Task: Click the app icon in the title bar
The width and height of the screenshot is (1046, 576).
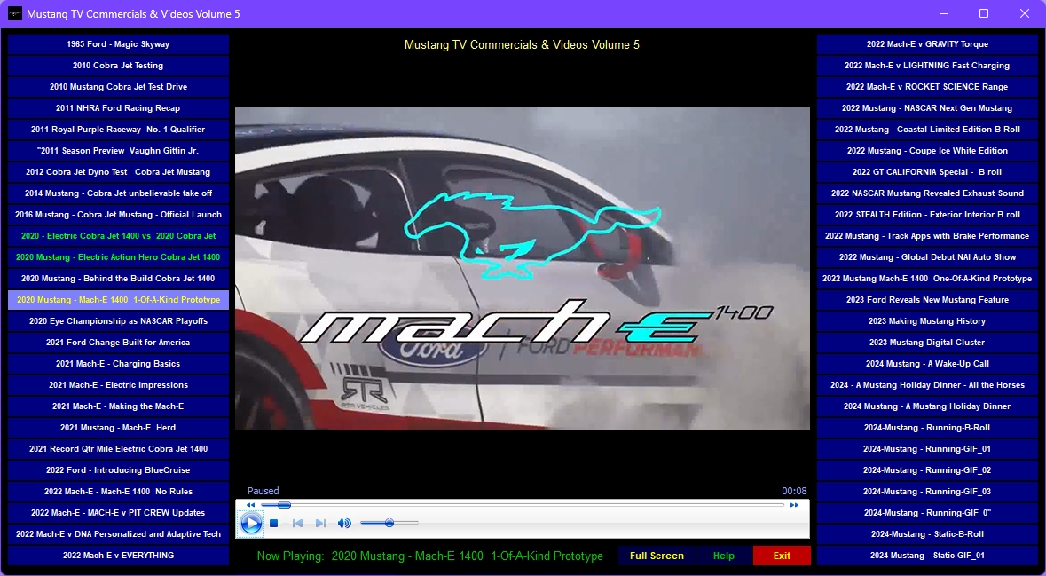Action: [15, 13]
